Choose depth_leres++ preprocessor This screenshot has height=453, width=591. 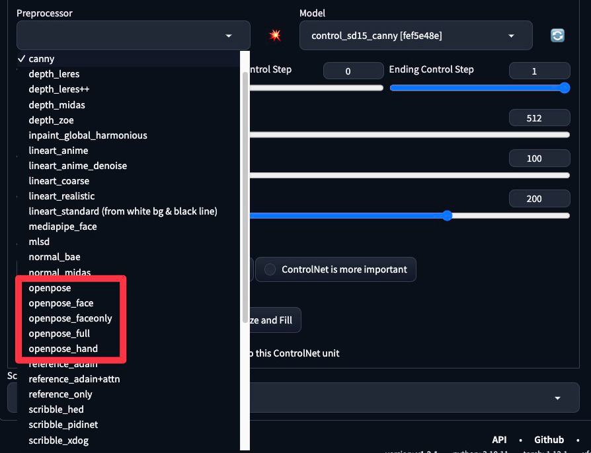(128, 89)
